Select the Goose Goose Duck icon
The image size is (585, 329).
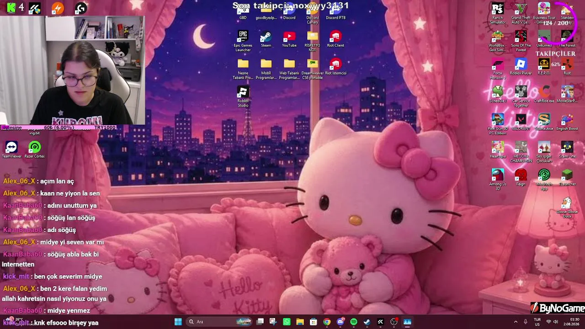(x=567, y=207)
